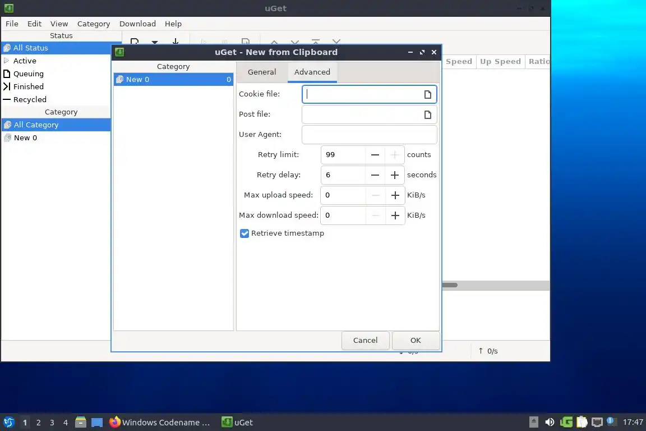The height and width of the screenshot is (431, 646).
Task: Increase Max upload speed with the plus button
Action: tap(395, 195)
